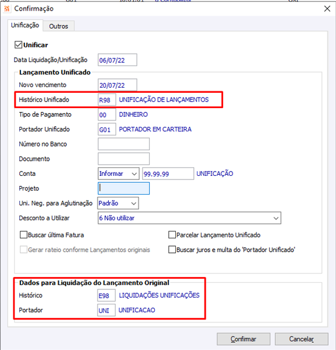Click UNIFICACAO portador description text

coord(137,310)
